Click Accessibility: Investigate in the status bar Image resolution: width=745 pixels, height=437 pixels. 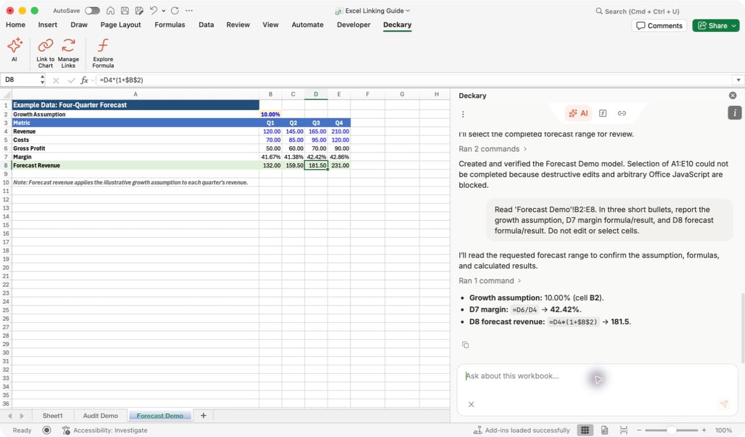[x=105, y=430]
